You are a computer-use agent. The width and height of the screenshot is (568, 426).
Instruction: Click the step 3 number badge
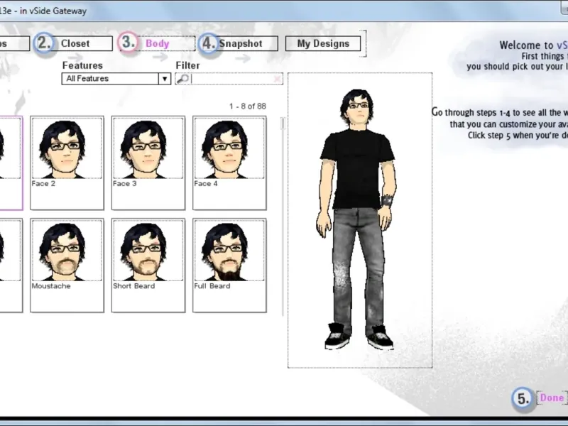pos(128,43)
